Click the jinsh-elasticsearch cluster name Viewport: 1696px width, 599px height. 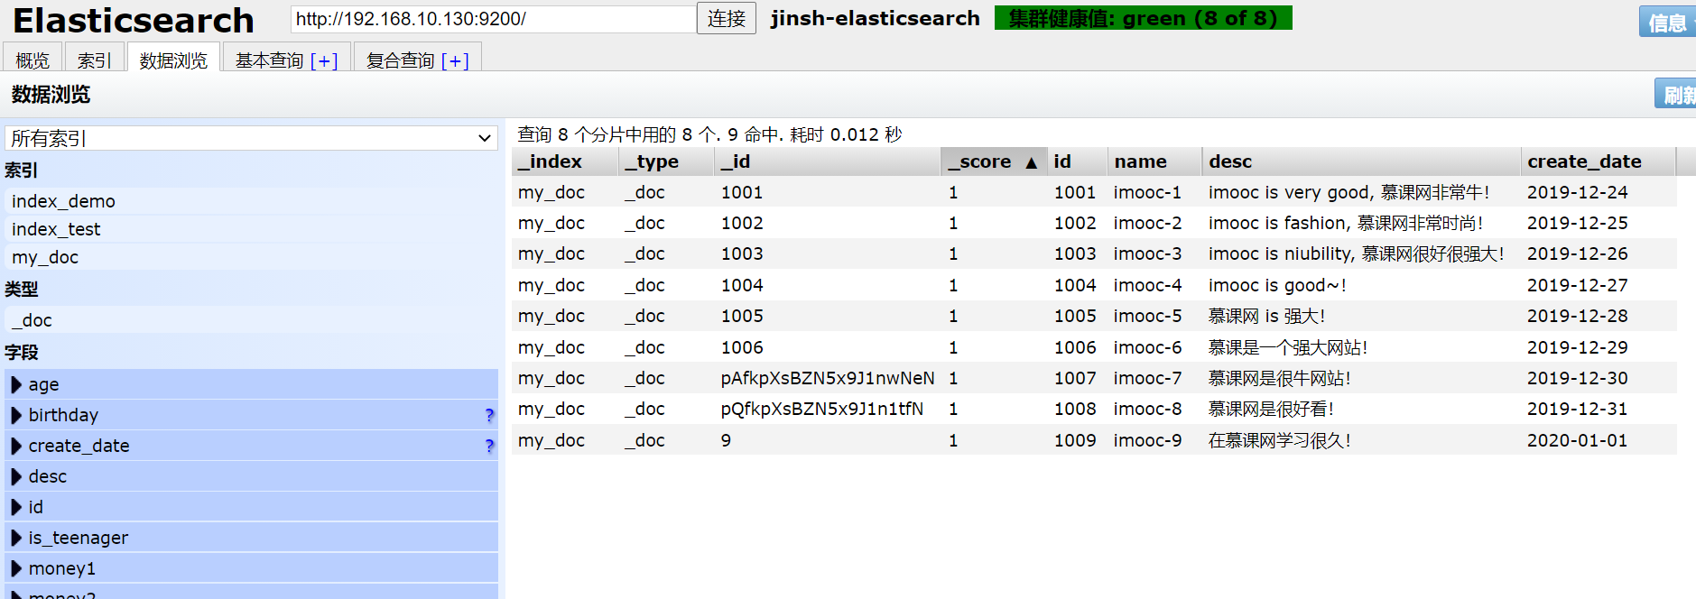[x=875, y=18]
